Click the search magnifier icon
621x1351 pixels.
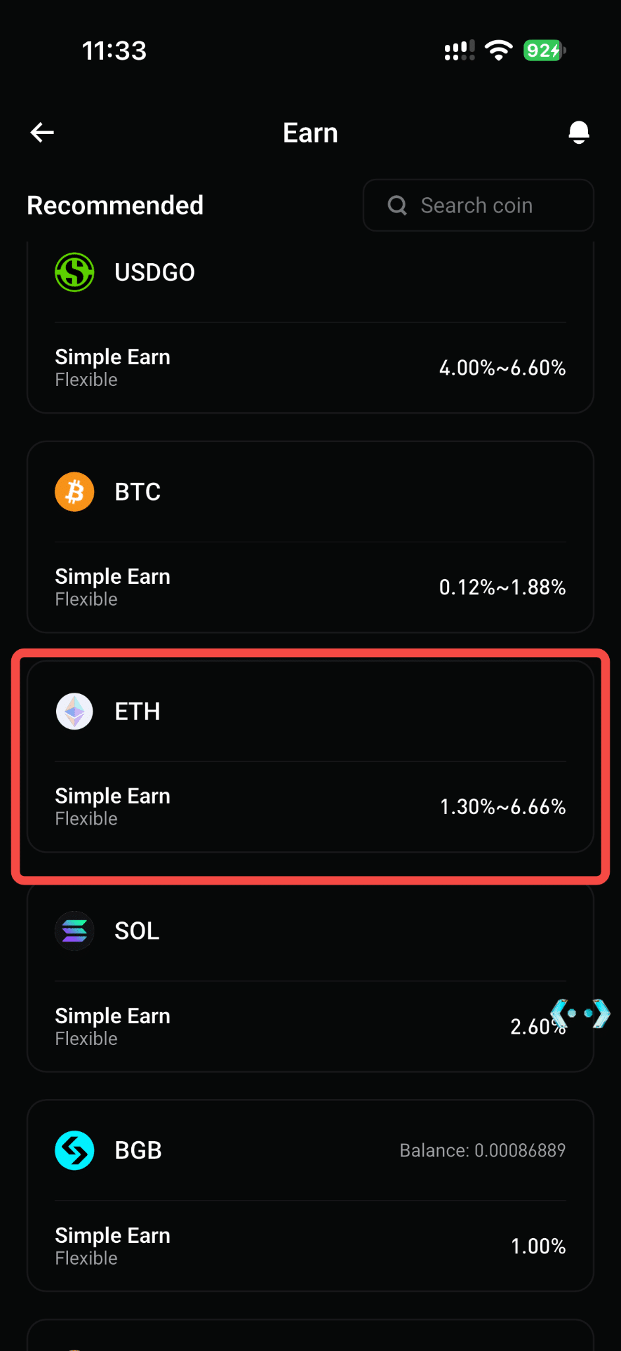click(x=397, y=205)
